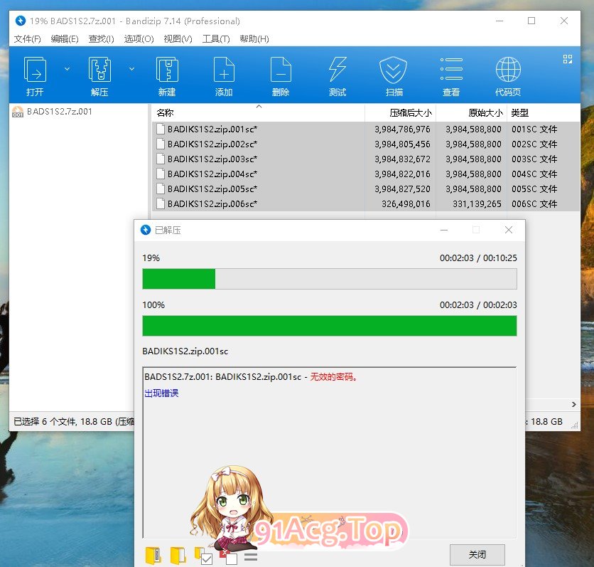Open the 工具(T) menu
This screenshot has width=594, height=567.
[216, 39]
